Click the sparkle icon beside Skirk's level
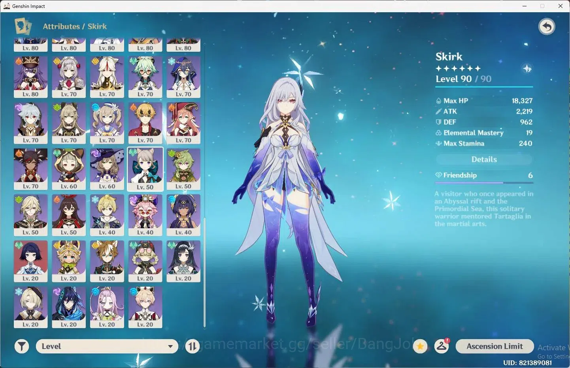The width and height of the screenshot is (570, 368). pyautogui.click(x=527, y=69)
